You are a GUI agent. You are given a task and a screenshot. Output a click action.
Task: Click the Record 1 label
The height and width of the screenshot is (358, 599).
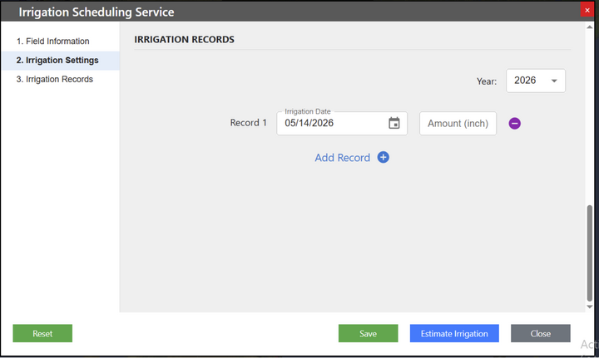click(248, 123)
